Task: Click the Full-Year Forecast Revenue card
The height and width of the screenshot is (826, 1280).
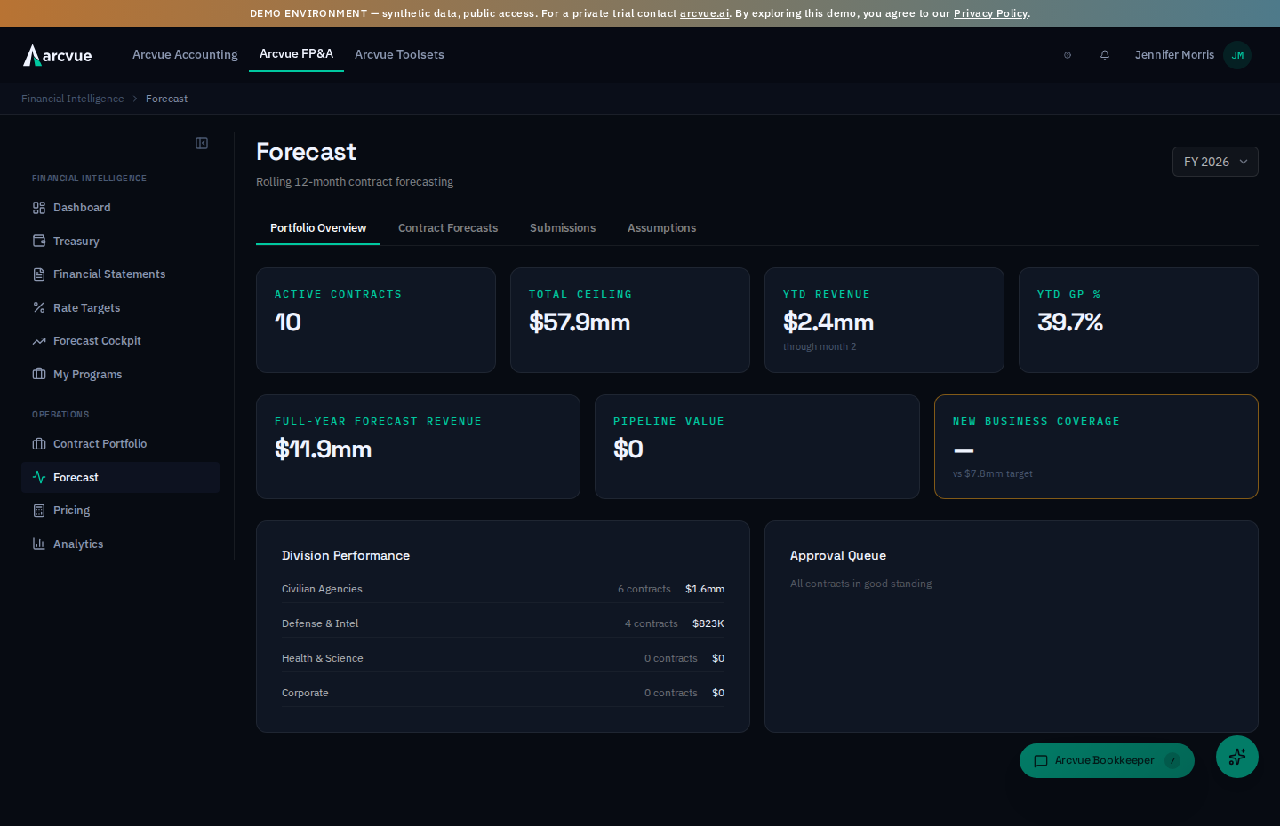Action: tap(418, 447)
